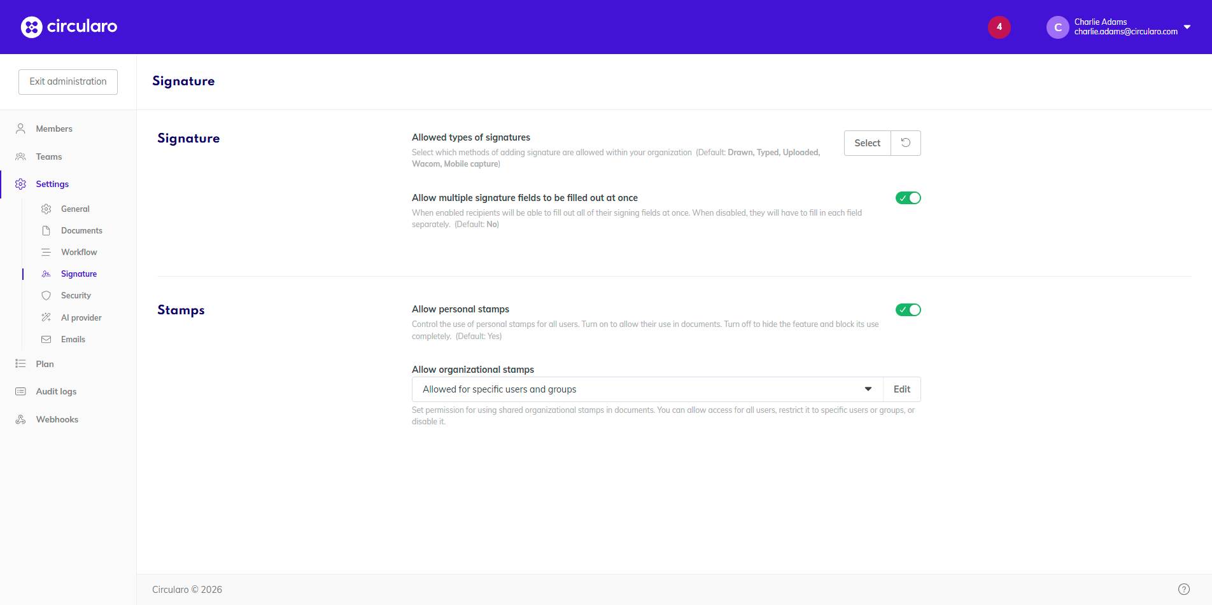This screenshot has width=1212, height=605.
Task: Open the AI provider settings
Action: [81, 317]
